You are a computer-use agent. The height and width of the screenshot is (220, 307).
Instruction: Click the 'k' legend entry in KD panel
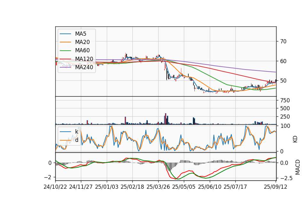point(76,131)
